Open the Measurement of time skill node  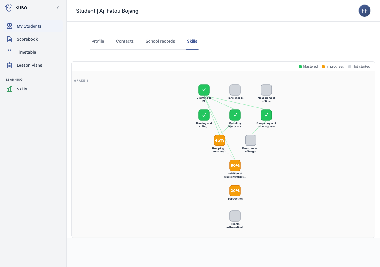click(266, 90)
